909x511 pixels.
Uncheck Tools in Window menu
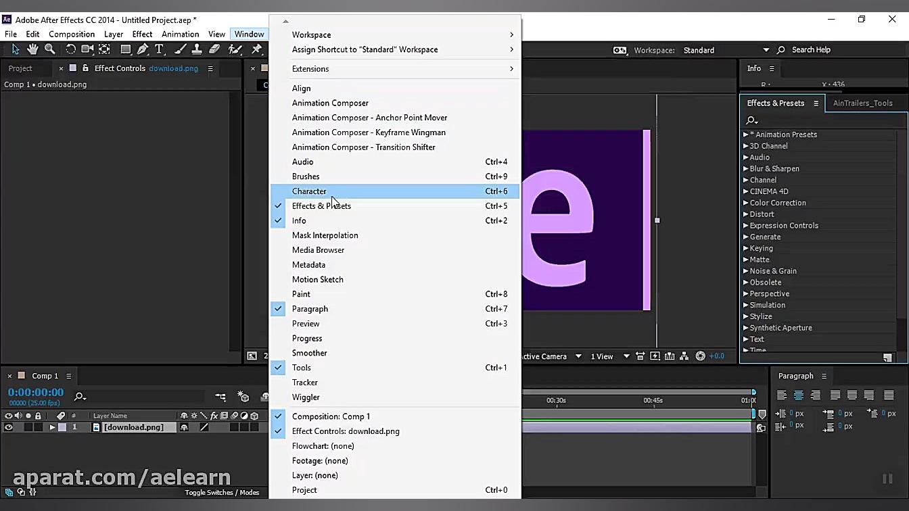coord(395,368)
